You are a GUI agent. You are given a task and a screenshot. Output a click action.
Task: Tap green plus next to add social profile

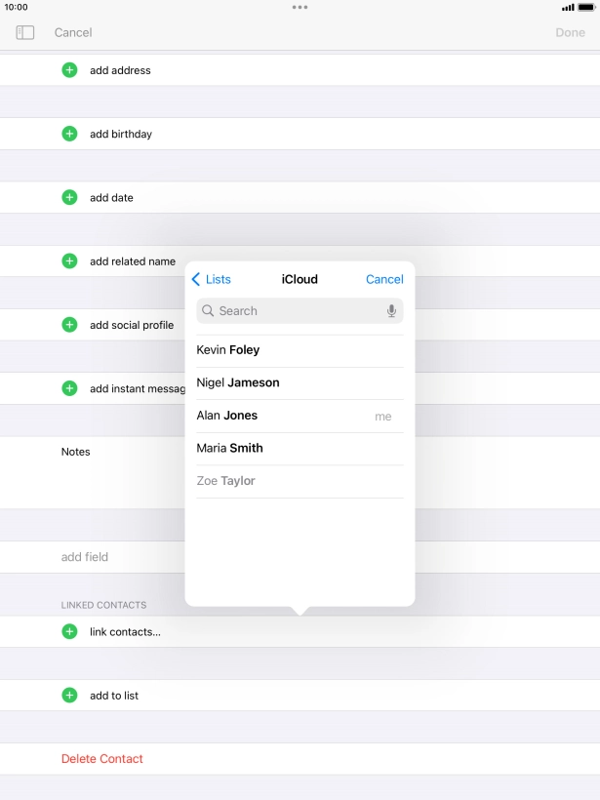click(x=69, y=325)
